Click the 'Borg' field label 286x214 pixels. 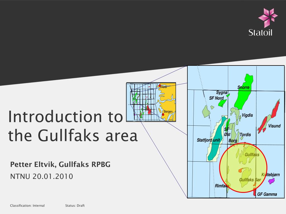click(233, 141)
